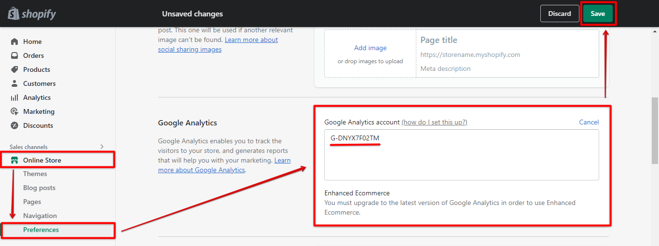Click Add image in upload area
This screenshot has height=246, width=659.
(x=370, y=48)
